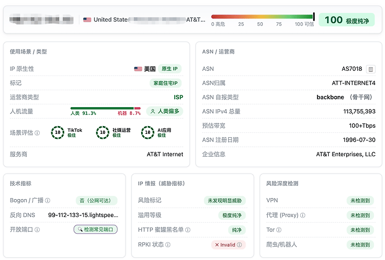
Task: Click the 风险深度检测 heading
Action: [282, 184]
